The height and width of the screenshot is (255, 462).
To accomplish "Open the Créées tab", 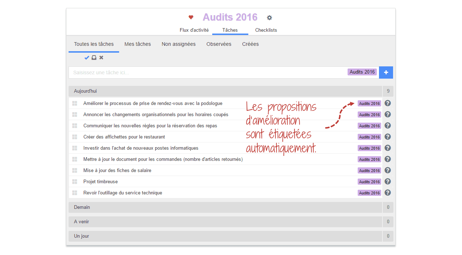I will (x=250, y=44).
